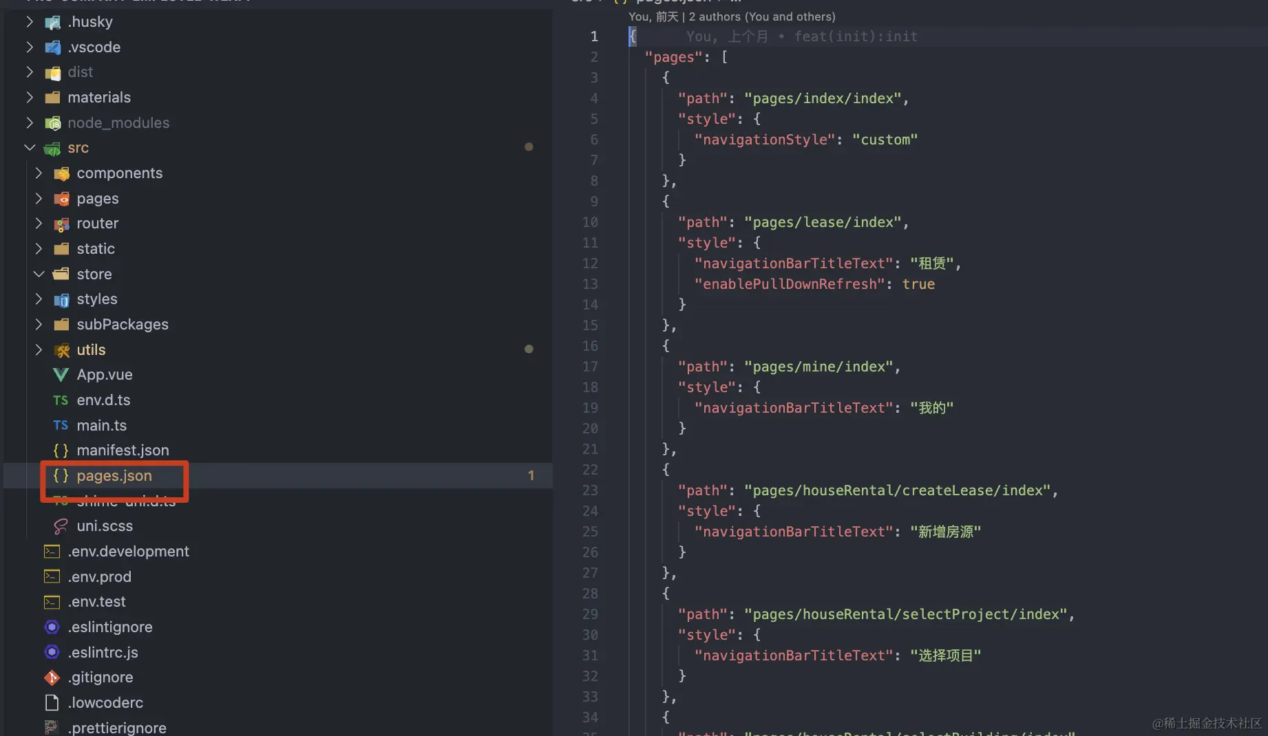Viewport: 1268px width, 736px height.
Task: Click the dist folder icon
Action: [52, 73]
